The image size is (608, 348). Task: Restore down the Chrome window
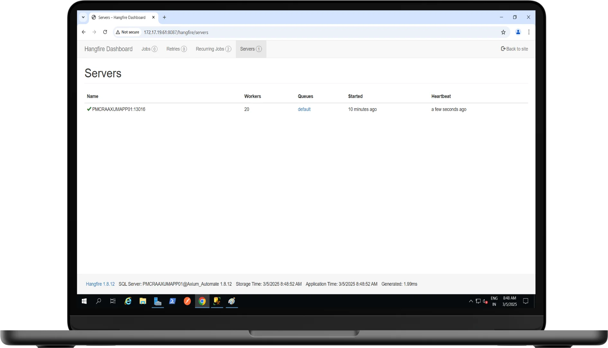515,17
